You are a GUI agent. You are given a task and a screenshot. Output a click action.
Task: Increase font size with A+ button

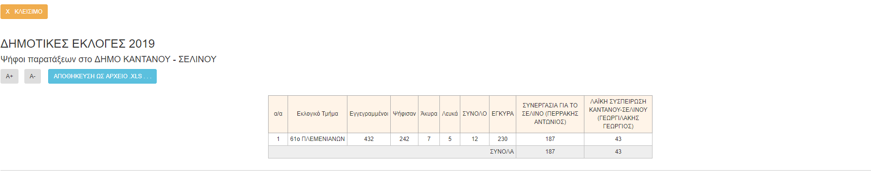[x=9, y=76]
